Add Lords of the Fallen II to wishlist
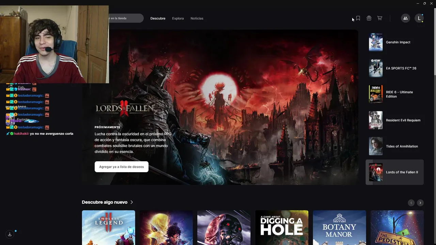 coord(122,167)
